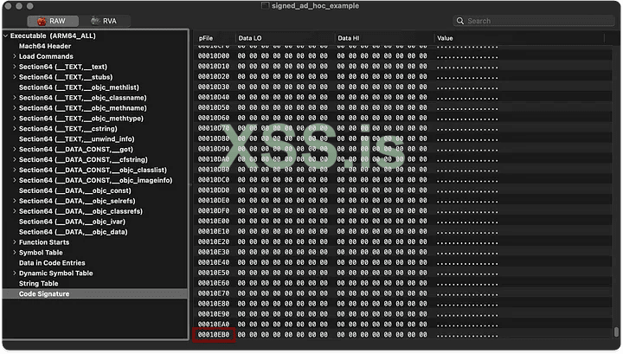Select Section64 (__TEXT,__objc_methlist) item
623x354 pixels.
pos(79,87)
